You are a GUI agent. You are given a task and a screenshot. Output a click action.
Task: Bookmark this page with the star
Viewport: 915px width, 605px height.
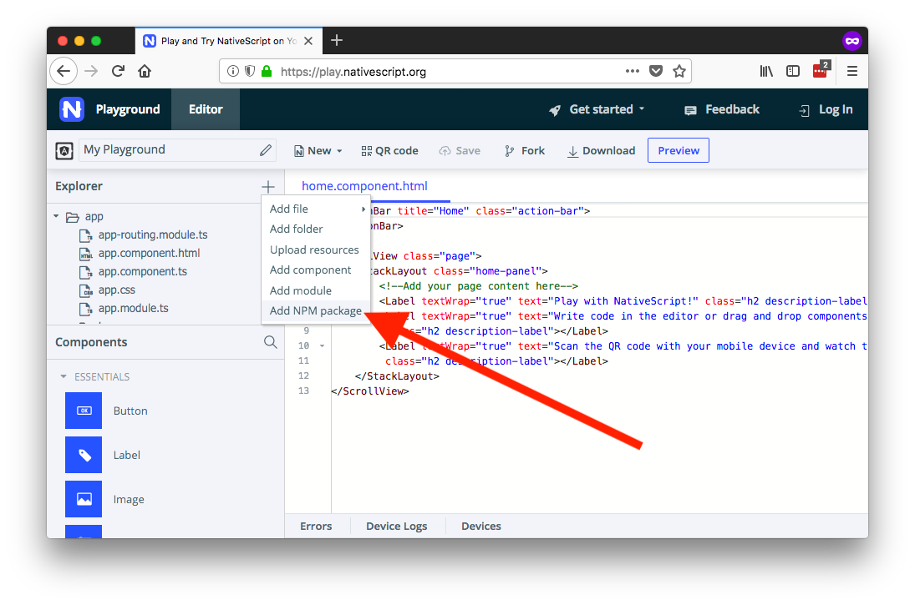[679, 71]
